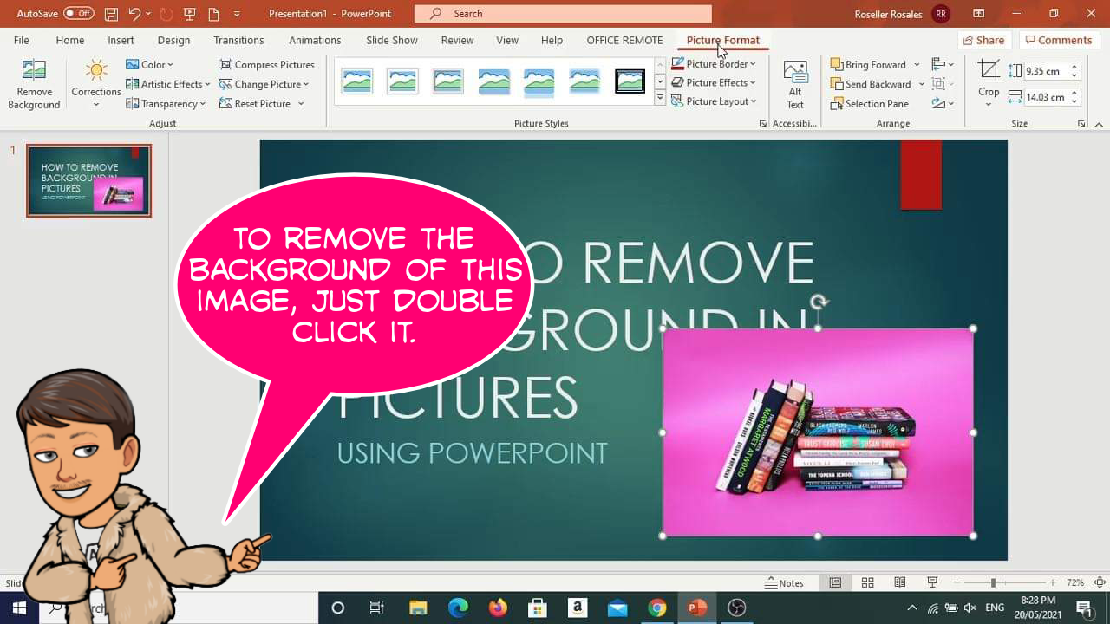Image resolution: width=1110 pixels, height=624 pixels.
Task: Open Microsoft Edge from the taskbar
Action: (458, 608)
